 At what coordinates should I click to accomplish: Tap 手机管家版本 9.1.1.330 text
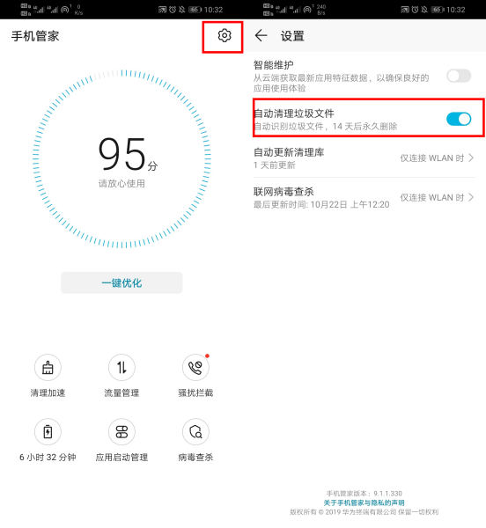pyautogui.click(x=364, y=494)
